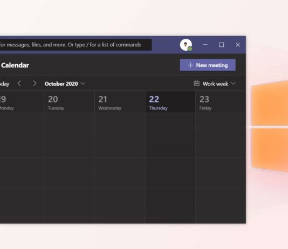Select Tuesday 20 column header
Image resolution: width=288 pixels, height=249 pixels.
(69, 102)
